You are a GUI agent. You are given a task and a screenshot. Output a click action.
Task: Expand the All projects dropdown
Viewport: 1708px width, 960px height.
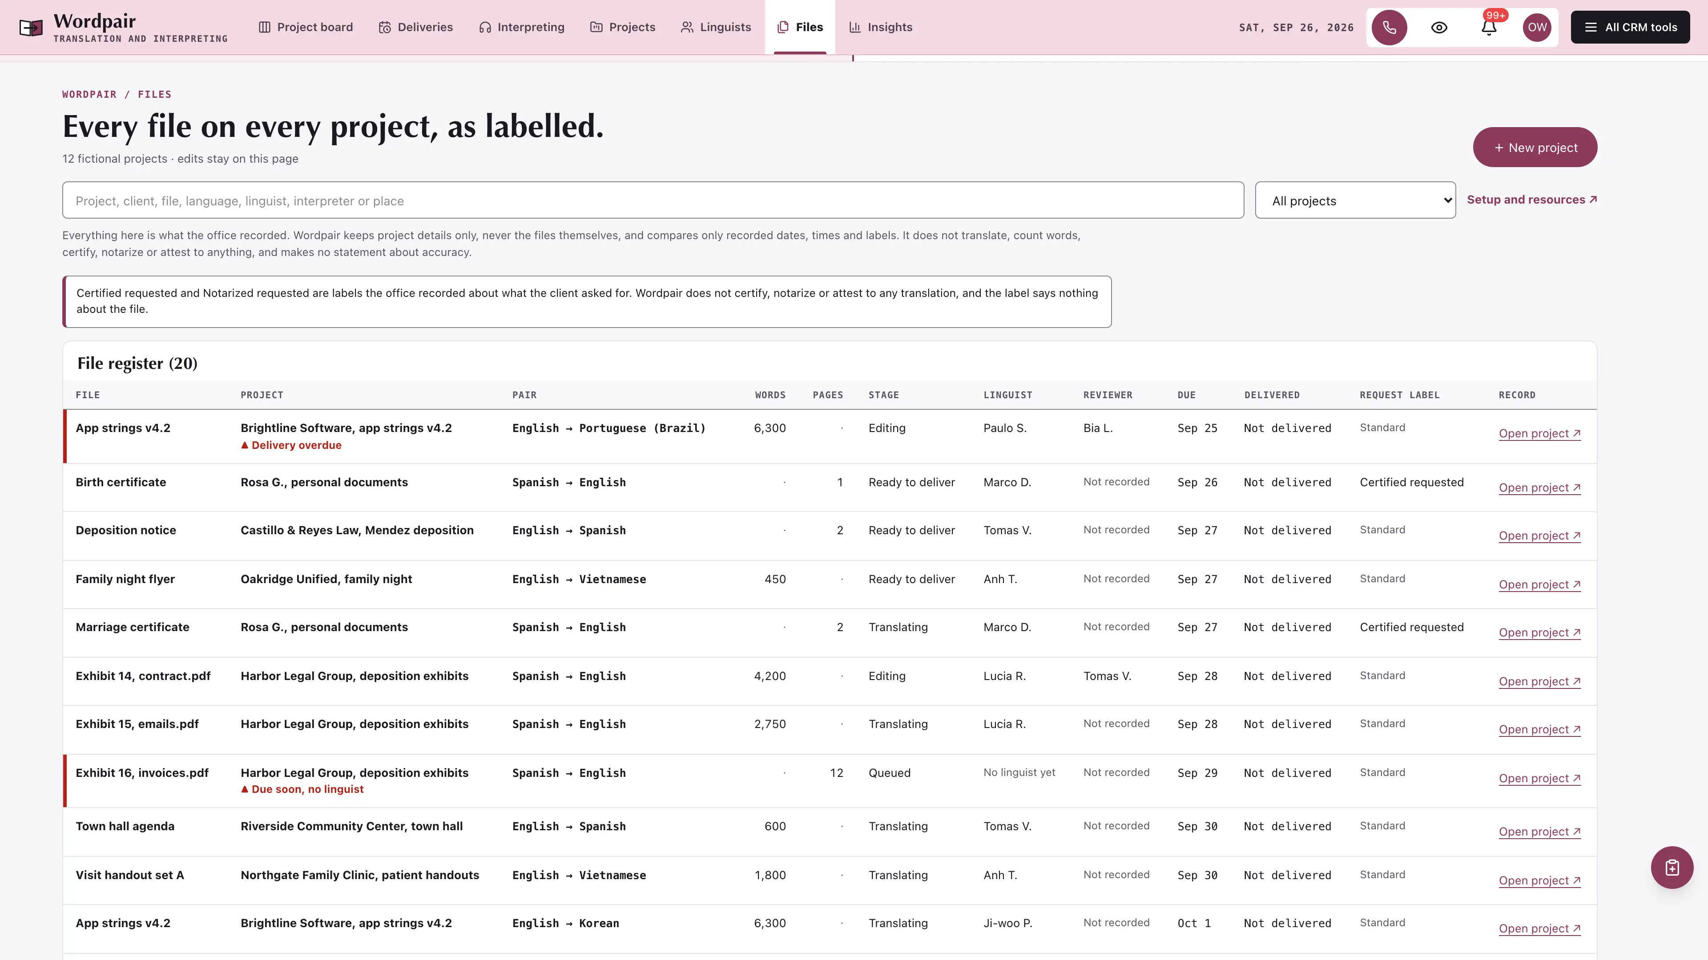[1355, 200]
